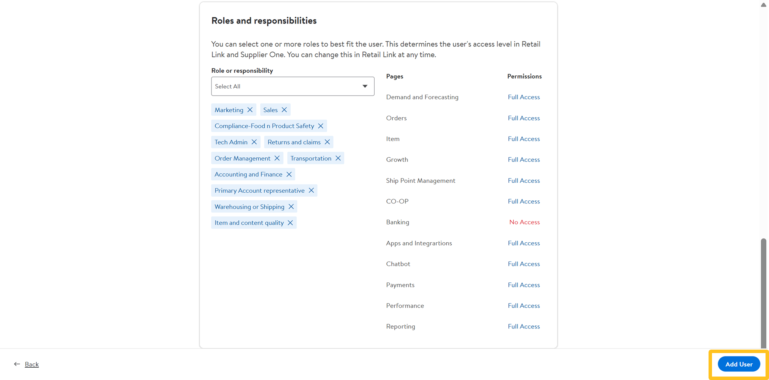Remove Accounting and Finance role

289,175
